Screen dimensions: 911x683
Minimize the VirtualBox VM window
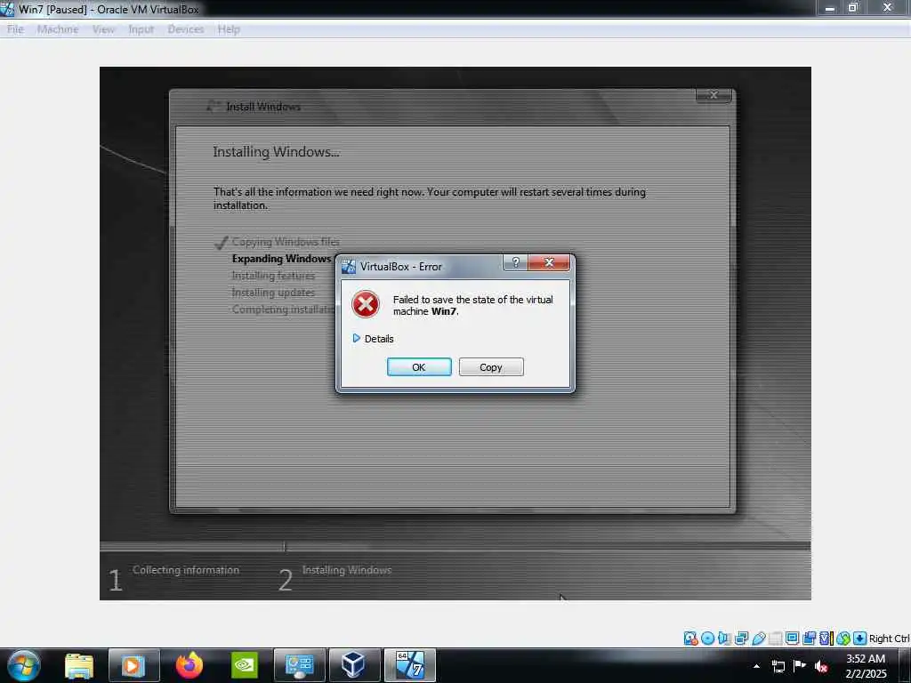pyautogui.click(x=830, y=8)
